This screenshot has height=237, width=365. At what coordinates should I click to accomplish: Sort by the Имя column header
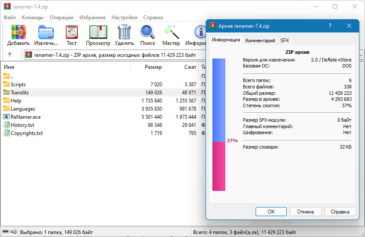coord(66,67)
